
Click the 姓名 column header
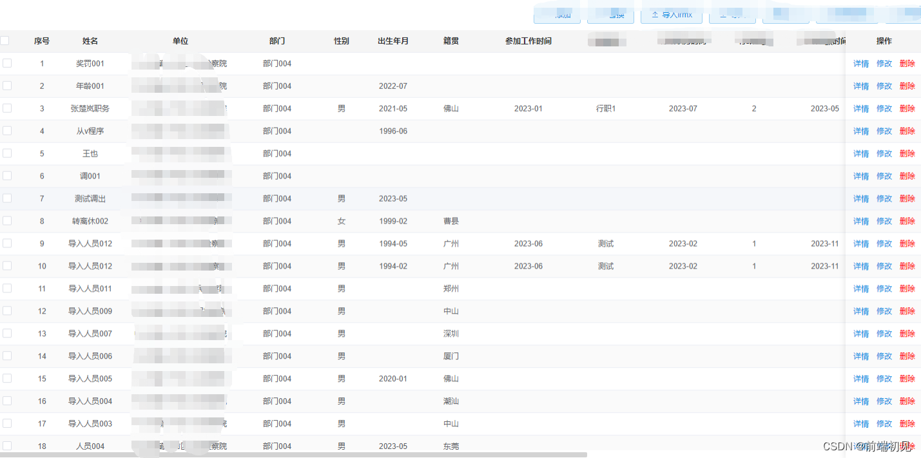click(90, 41)
